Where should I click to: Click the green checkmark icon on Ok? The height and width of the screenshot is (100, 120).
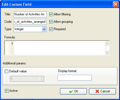71,92
